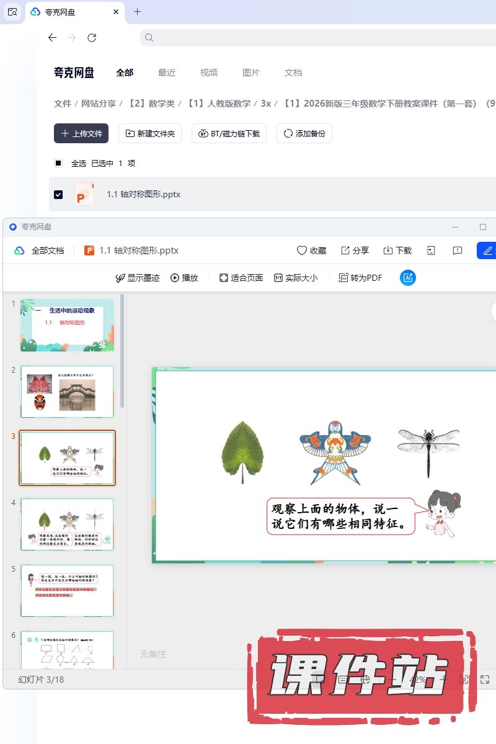Select slide 2 thumbnail with bridge photo
The image size is (496, 744).
pyautogui.click(x=67, y=392)
